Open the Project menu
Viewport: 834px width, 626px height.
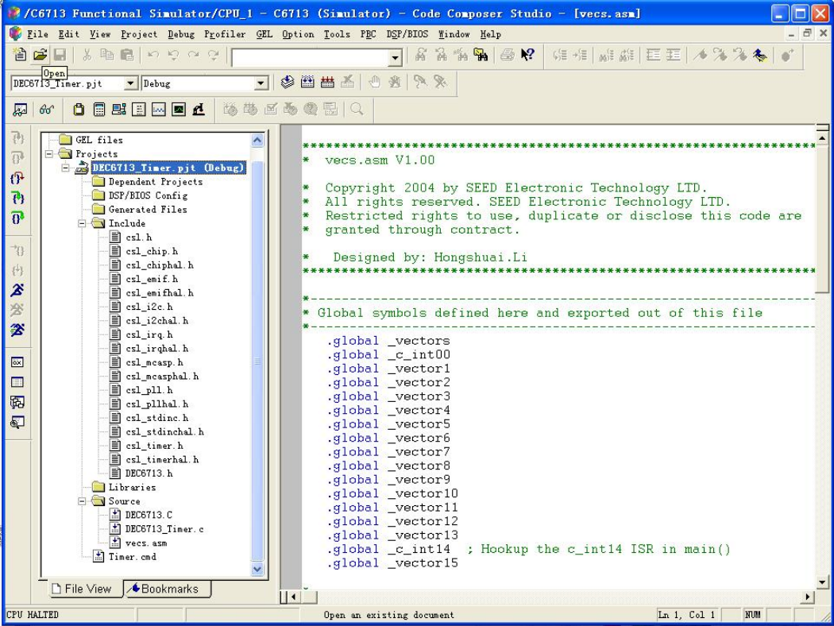(139, 35)
